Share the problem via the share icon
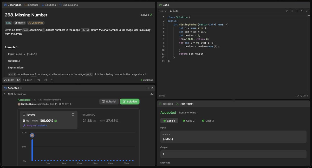 coord(45,80)
